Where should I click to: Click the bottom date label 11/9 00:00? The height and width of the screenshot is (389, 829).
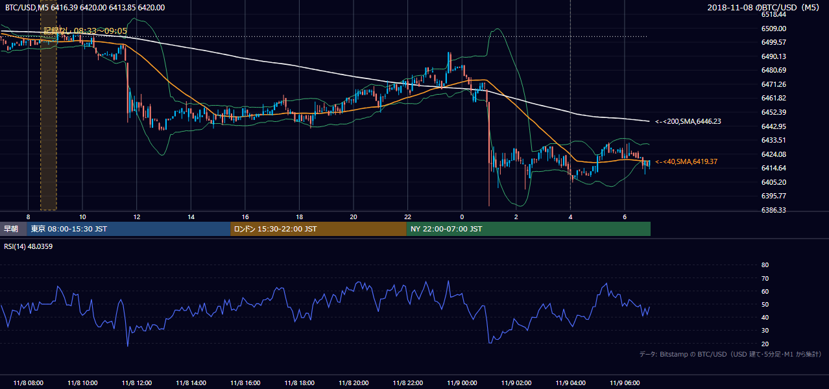point(462,383)
